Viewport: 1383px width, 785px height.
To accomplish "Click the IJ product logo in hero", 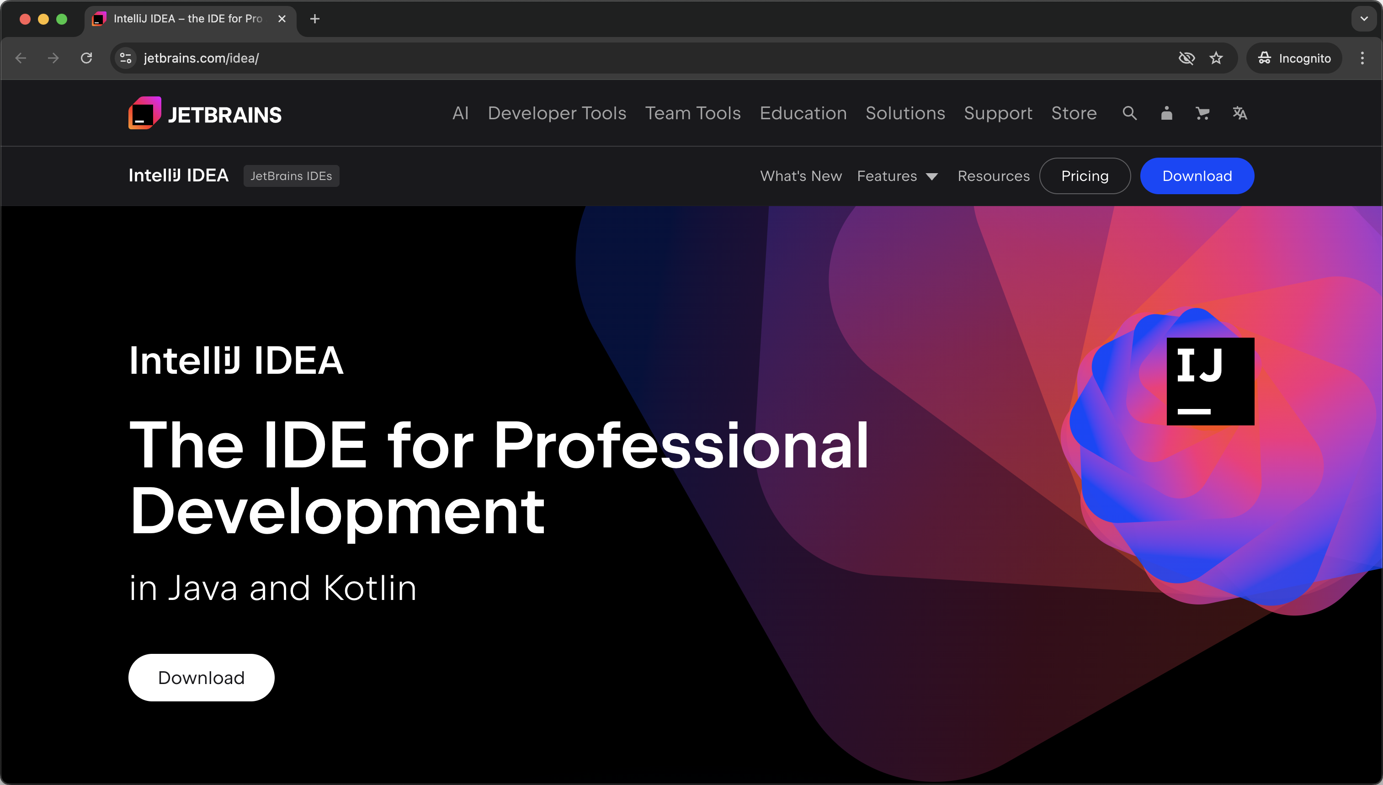I will 1210,381.
